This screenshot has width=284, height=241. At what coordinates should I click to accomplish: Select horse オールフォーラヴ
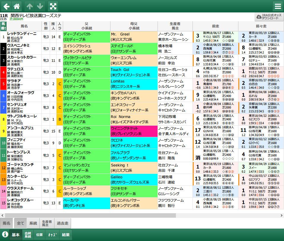[20, 93]
